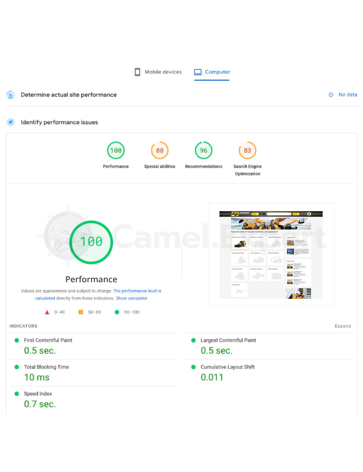This screenshot has width=363, height=472.
Task: Expand the First Contentful Paint indicator
Action: pyautogui.click(x=48, y=340)
